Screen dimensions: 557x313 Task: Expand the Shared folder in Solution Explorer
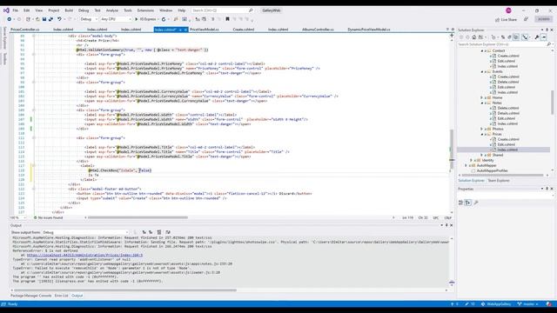[482, 155]
